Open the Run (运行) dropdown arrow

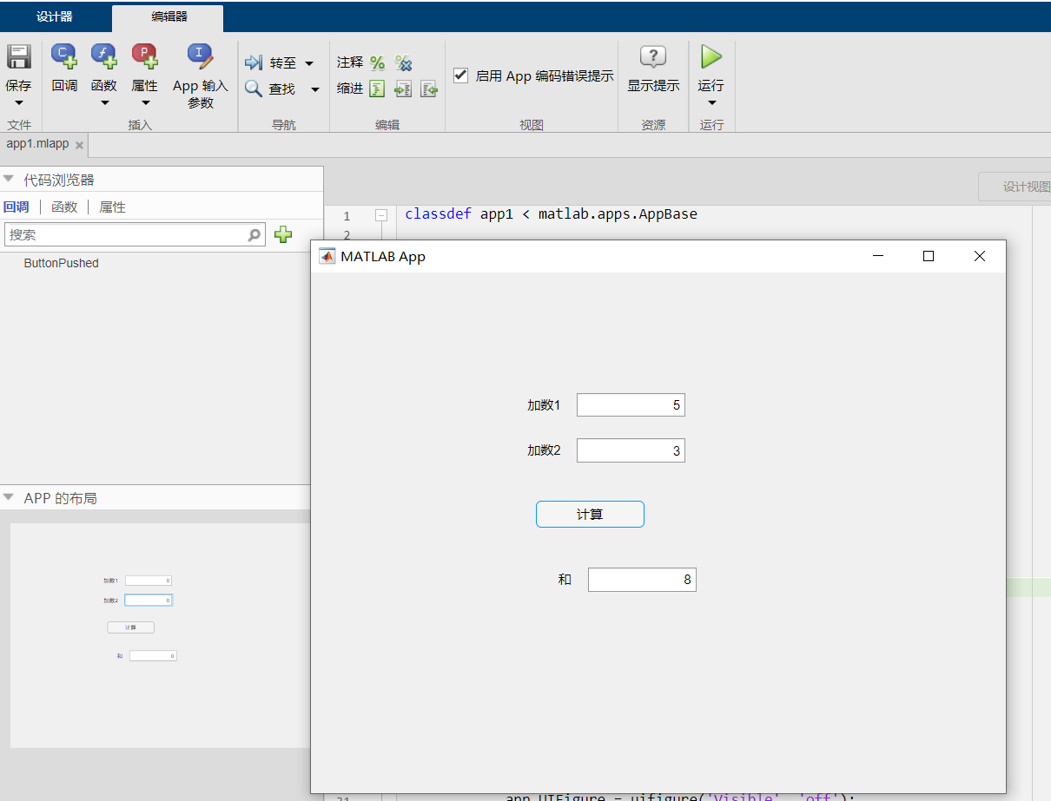[711, 102]
